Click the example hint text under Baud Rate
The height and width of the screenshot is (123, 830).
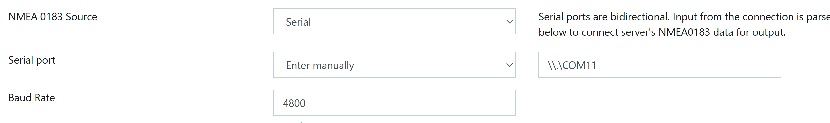click(x=302, y=122)
